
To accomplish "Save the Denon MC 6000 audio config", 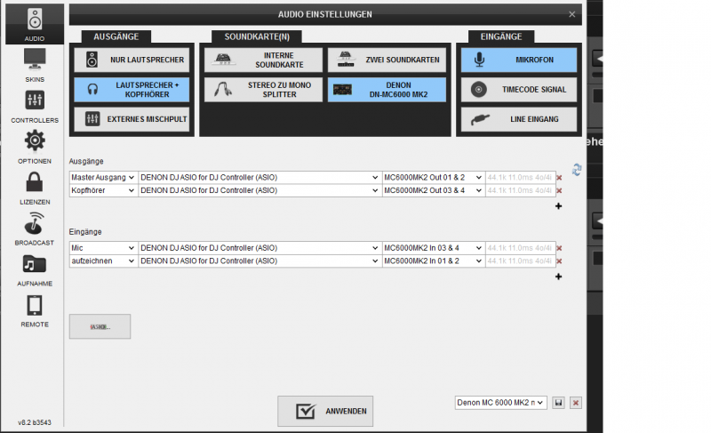I will [x=558, y=403].
